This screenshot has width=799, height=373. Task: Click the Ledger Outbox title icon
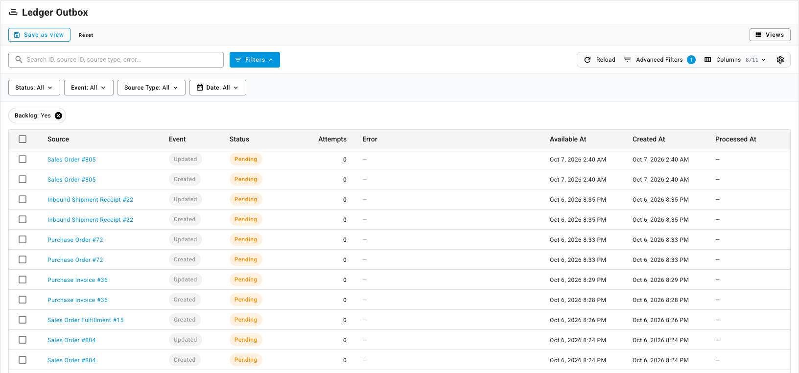coord(13,12)
